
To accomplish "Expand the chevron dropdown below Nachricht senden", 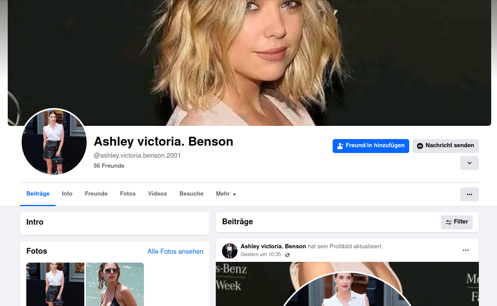I will [469, 163].
